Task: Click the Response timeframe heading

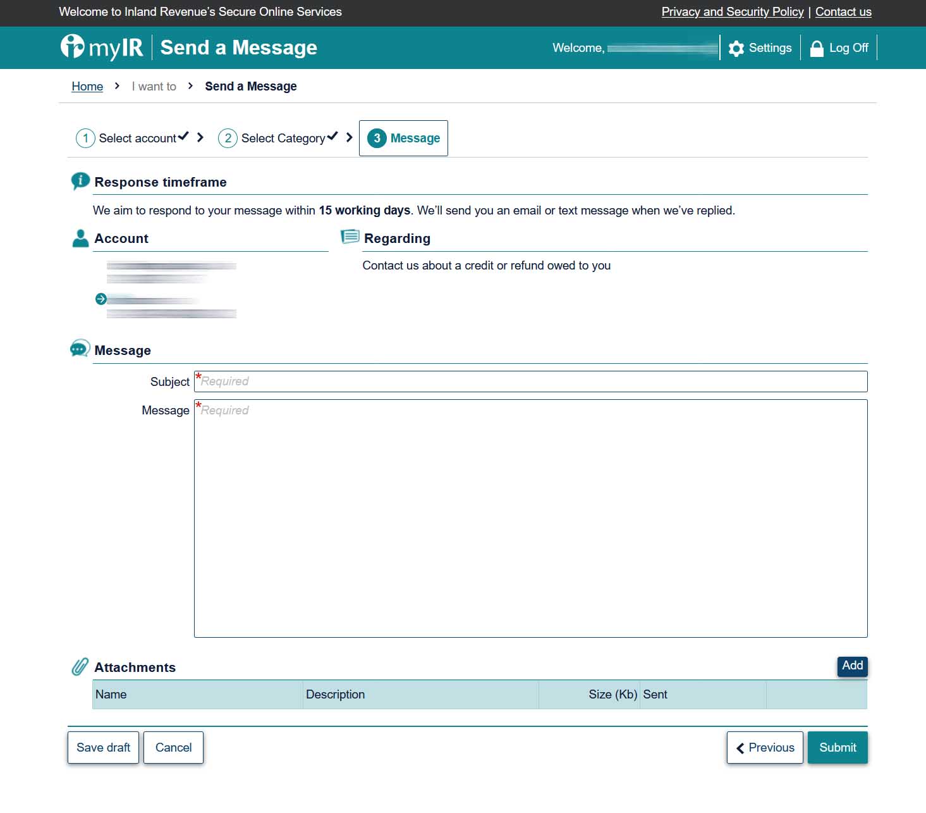Action: click(x=161, y=182)
